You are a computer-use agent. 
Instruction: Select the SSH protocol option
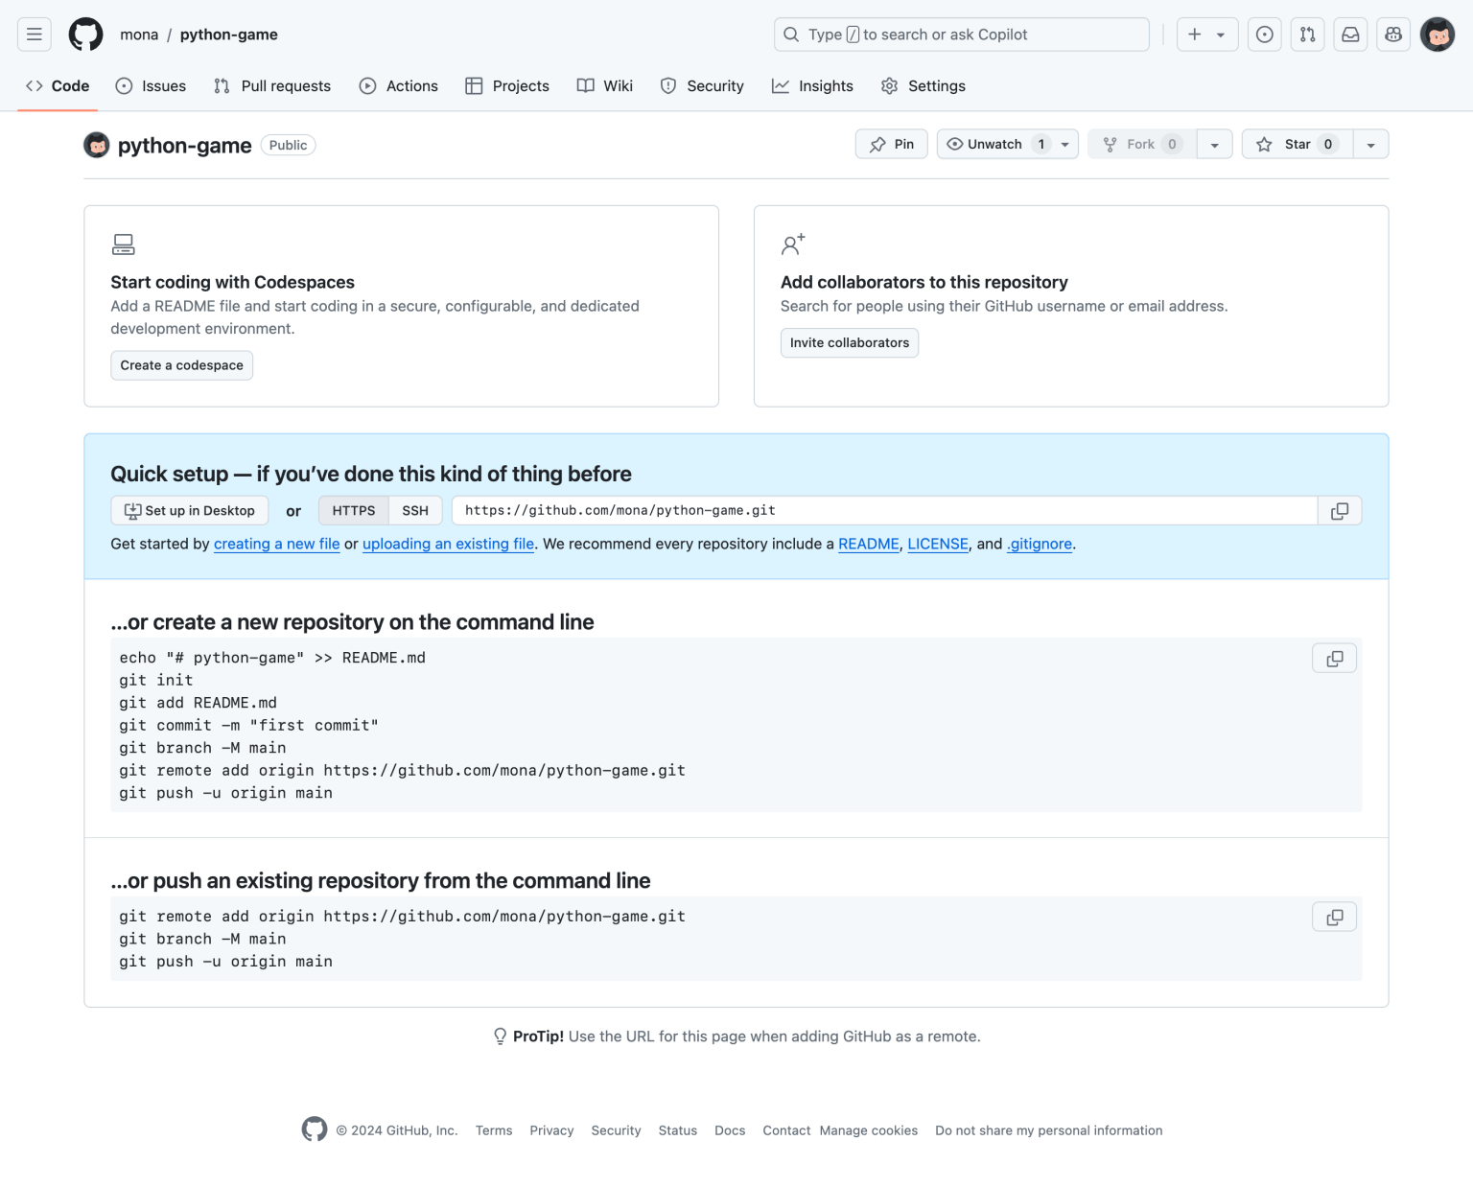click(415, 510)
